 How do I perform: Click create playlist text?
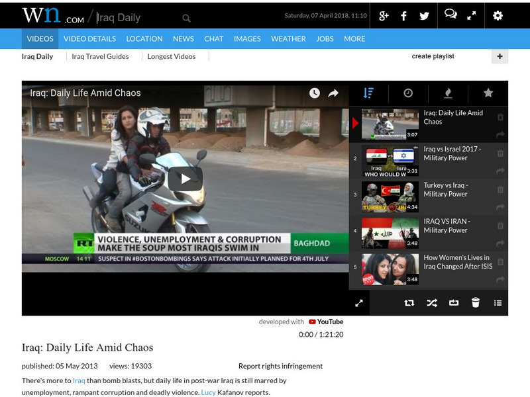(433, 56)
